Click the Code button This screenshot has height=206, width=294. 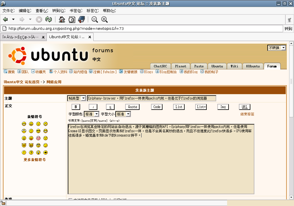point(157,107)
